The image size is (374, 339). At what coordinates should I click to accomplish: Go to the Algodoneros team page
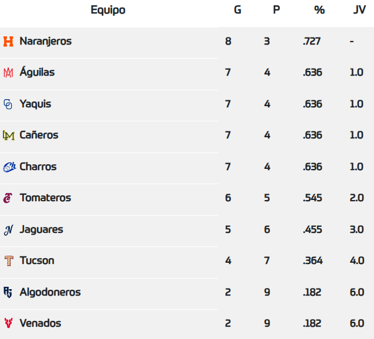click(x=50, y=292)
